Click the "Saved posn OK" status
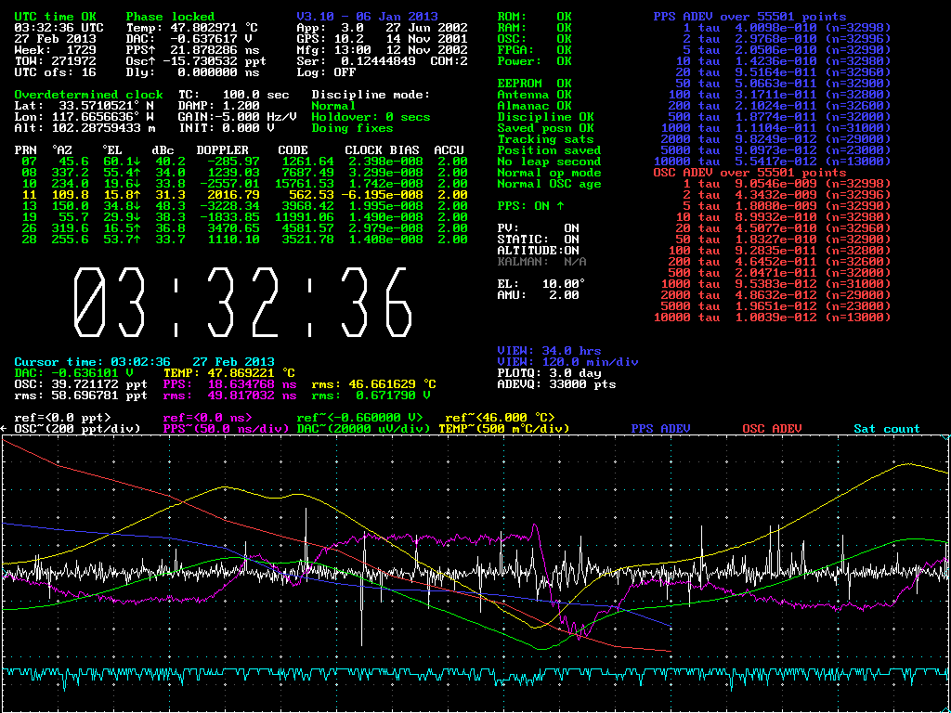Screen dimensions: 951x713 (546, 128)
